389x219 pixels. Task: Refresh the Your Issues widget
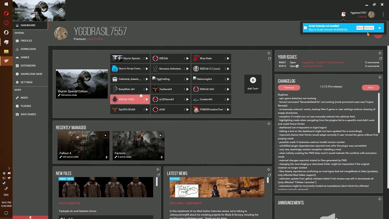[380, 59]
